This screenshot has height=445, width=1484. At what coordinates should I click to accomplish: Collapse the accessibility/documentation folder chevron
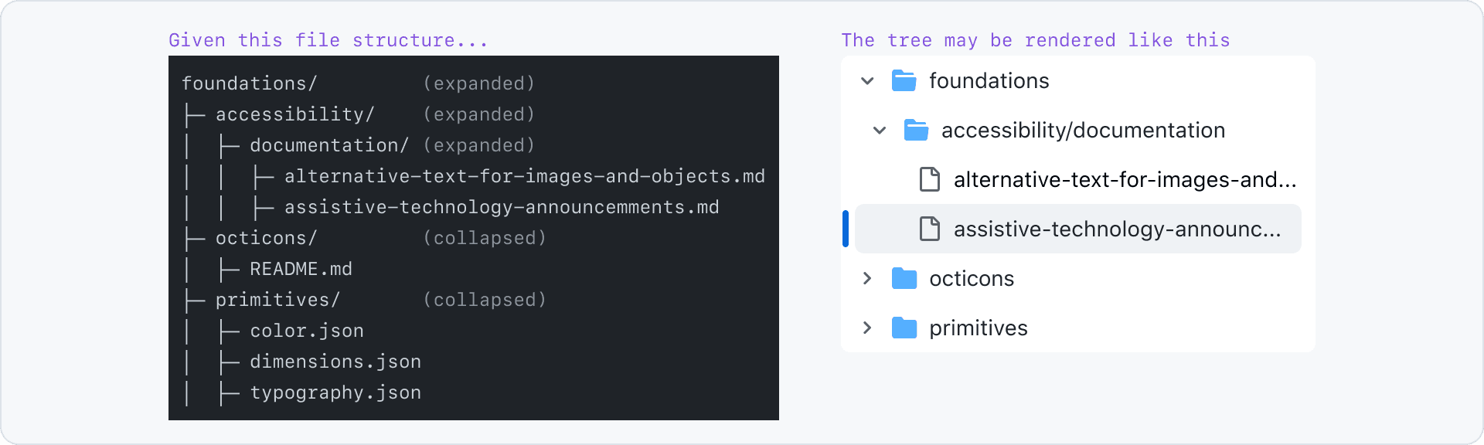880,130
